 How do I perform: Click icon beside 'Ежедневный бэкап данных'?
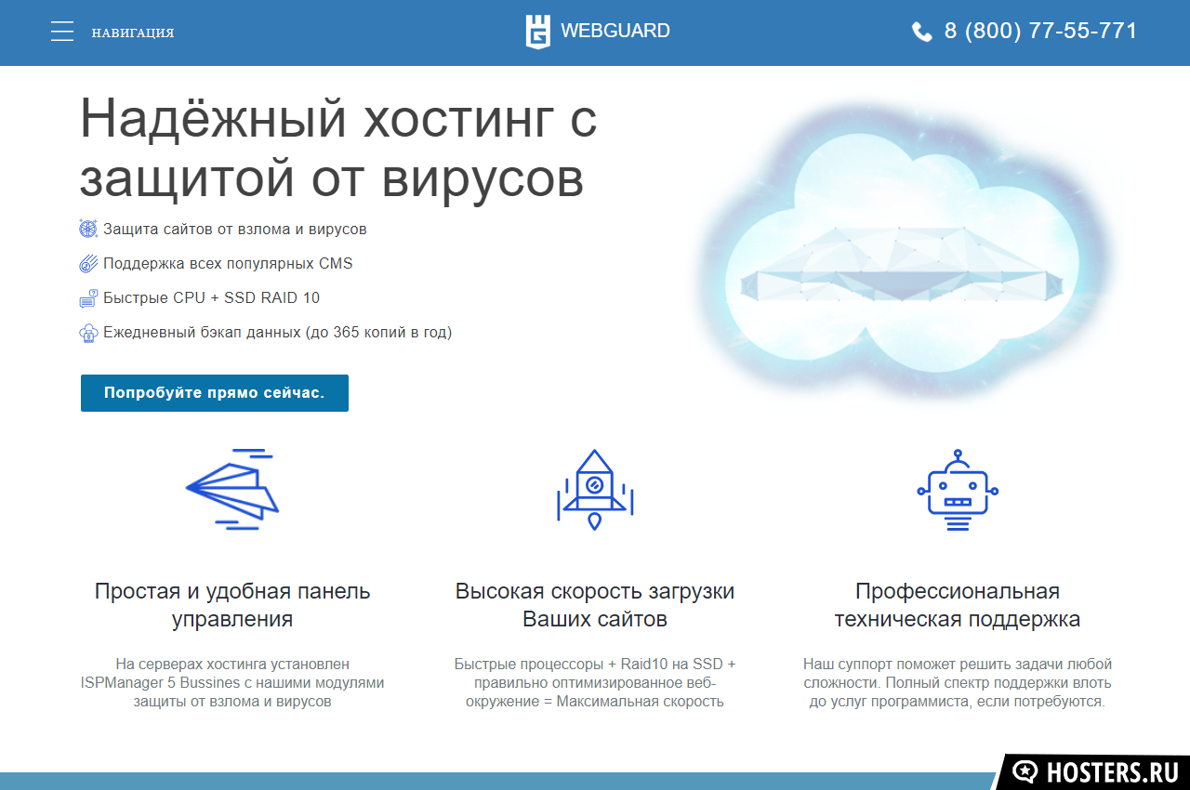click(x=88, y=332)
